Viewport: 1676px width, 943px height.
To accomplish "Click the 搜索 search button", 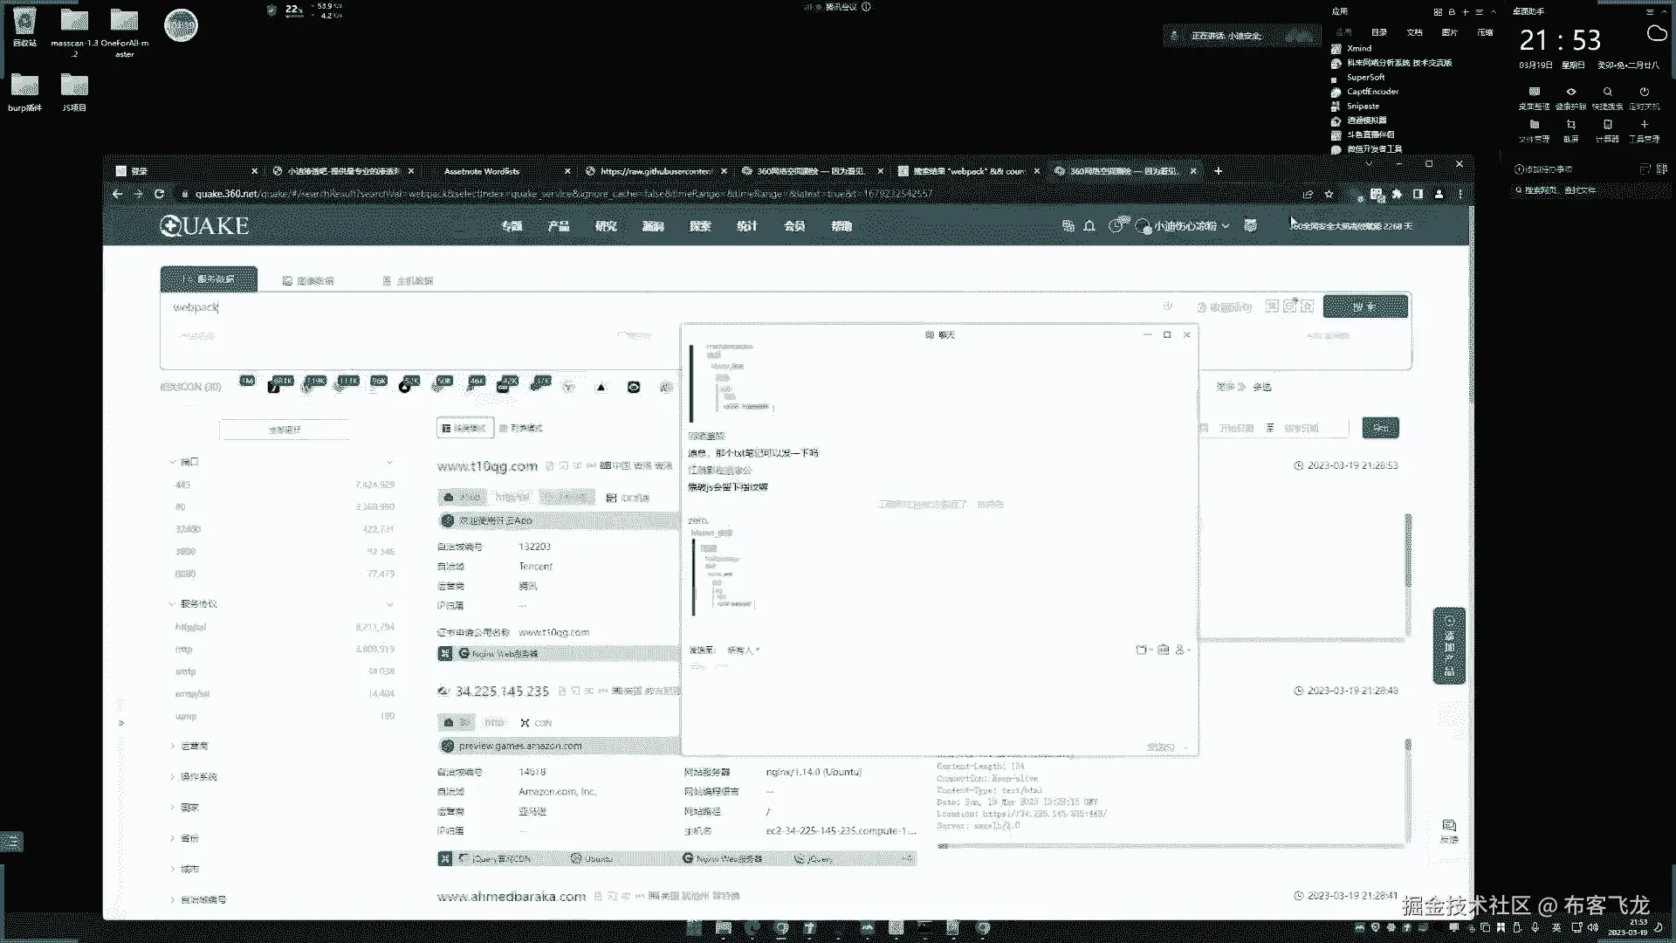I will pos(1364,306).
